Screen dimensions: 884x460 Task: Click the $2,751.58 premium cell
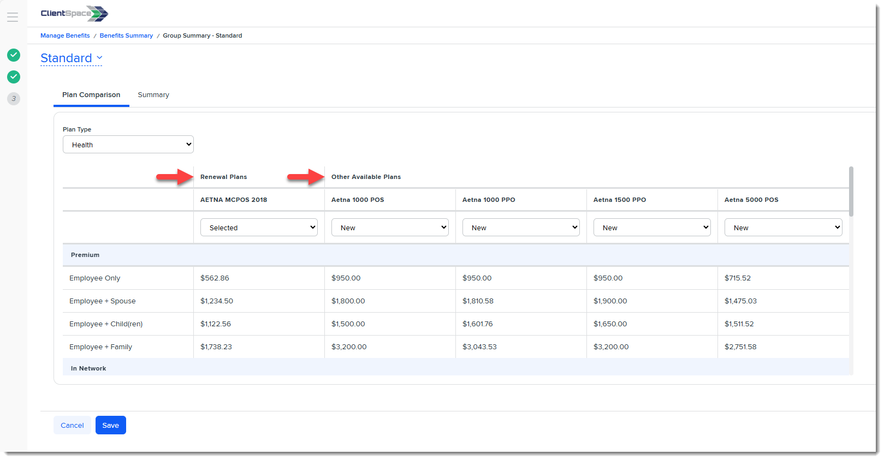pyautogui.click(x=740, y=347)
